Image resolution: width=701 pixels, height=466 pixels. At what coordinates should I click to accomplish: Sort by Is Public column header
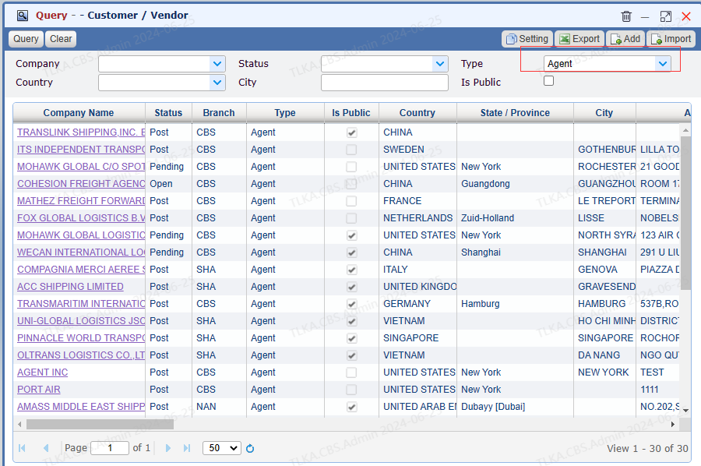pyautogui.click(x=351, y=113)
